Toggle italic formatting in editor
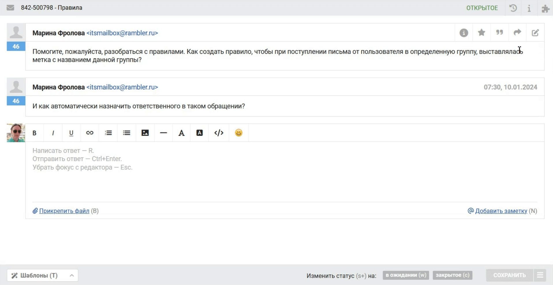Image resolution: width=553 pixels, height=285 pixels. [53, 133]
